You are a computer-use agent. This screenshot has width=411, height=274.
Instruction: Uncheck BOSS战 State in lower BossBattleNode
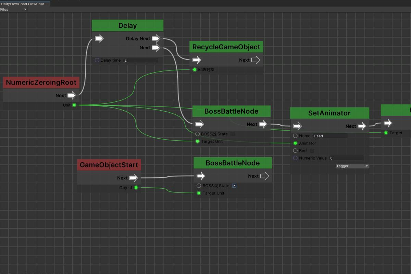(234, 186)
